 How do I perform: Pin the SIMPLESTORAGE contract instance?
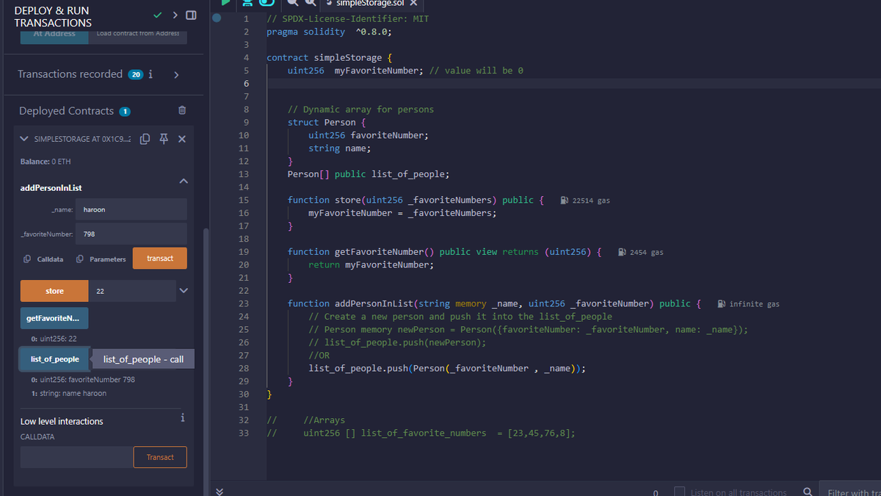pos(164,139)
